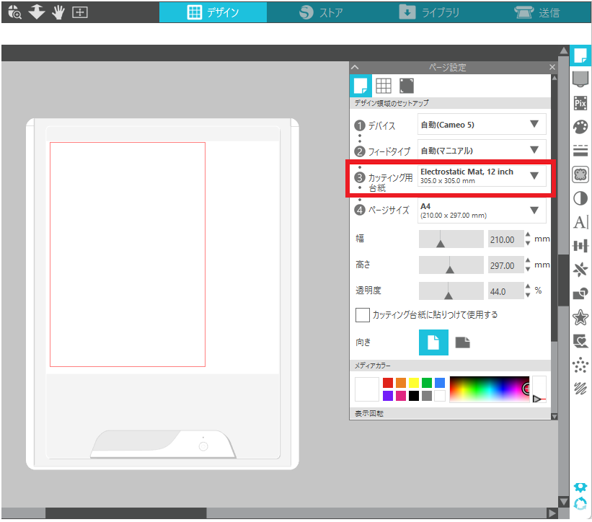Click the canvas vertical scrollbar up arrow

coord(564,50)
